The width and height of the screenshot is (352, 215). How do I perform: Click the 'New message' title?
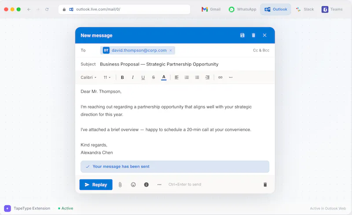96,36
